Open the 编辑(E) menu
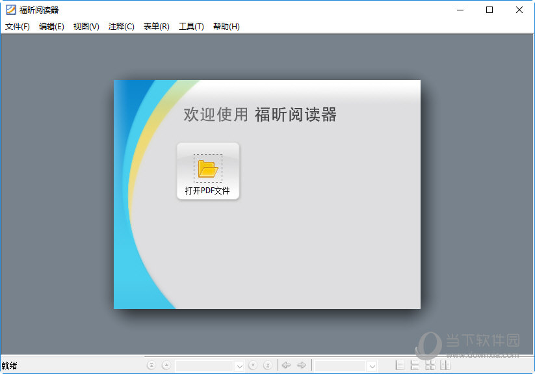Screen dimensions: 535x374 point(51,26)
